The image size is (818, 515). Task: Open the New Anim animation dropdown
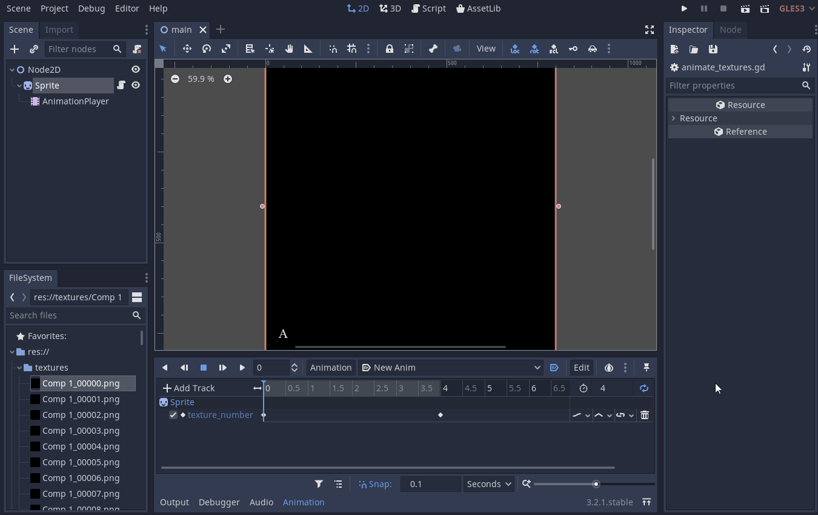[450, 367]
